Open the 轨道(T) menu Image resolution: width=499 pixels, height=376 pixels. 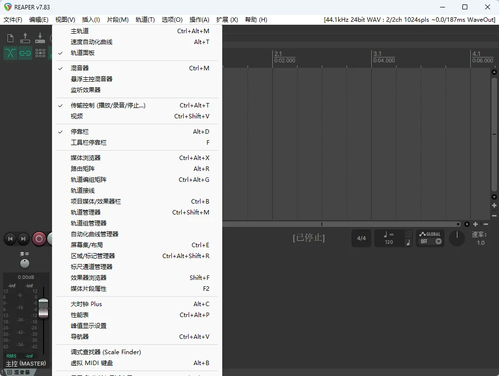[x=145, y=20]
